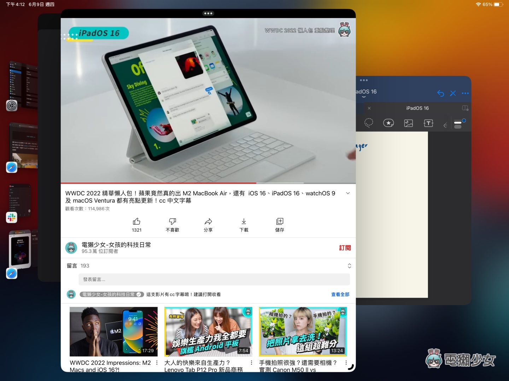Expand the comments section arrows
Image resolution: width=509 pixels, height=381 pixels.
click(349, 266)
